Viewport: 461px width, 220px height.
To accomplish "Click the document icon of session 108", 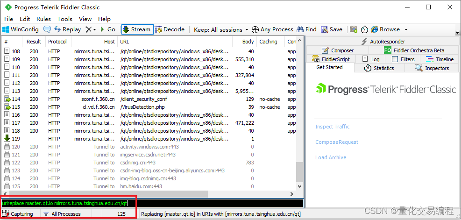I will 7,51.
